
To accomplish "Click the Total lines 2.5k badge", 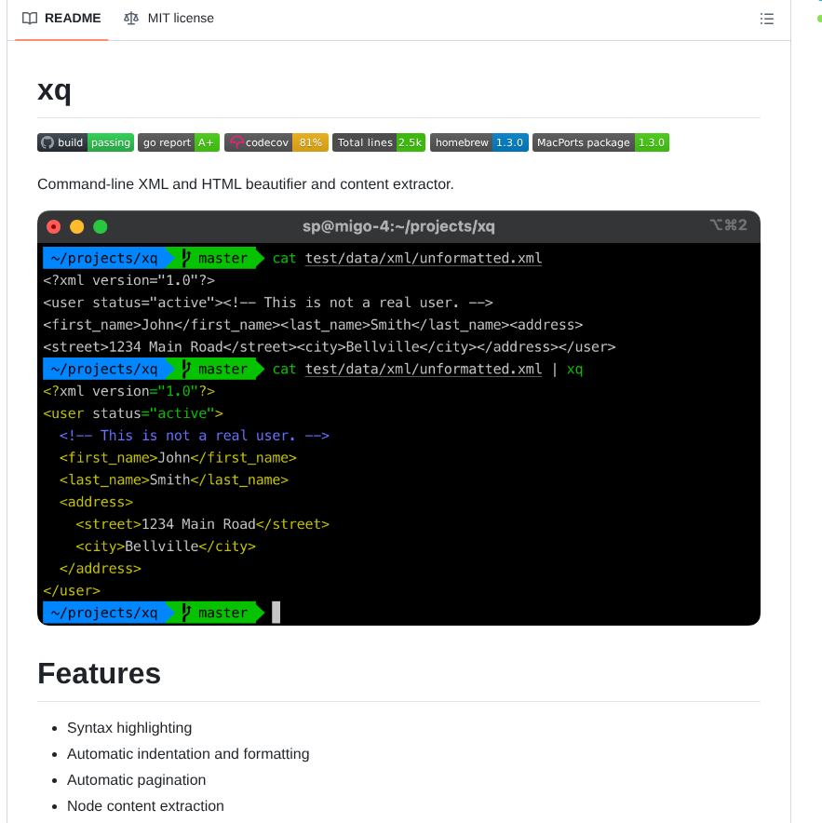I will [x=378, y=142].
